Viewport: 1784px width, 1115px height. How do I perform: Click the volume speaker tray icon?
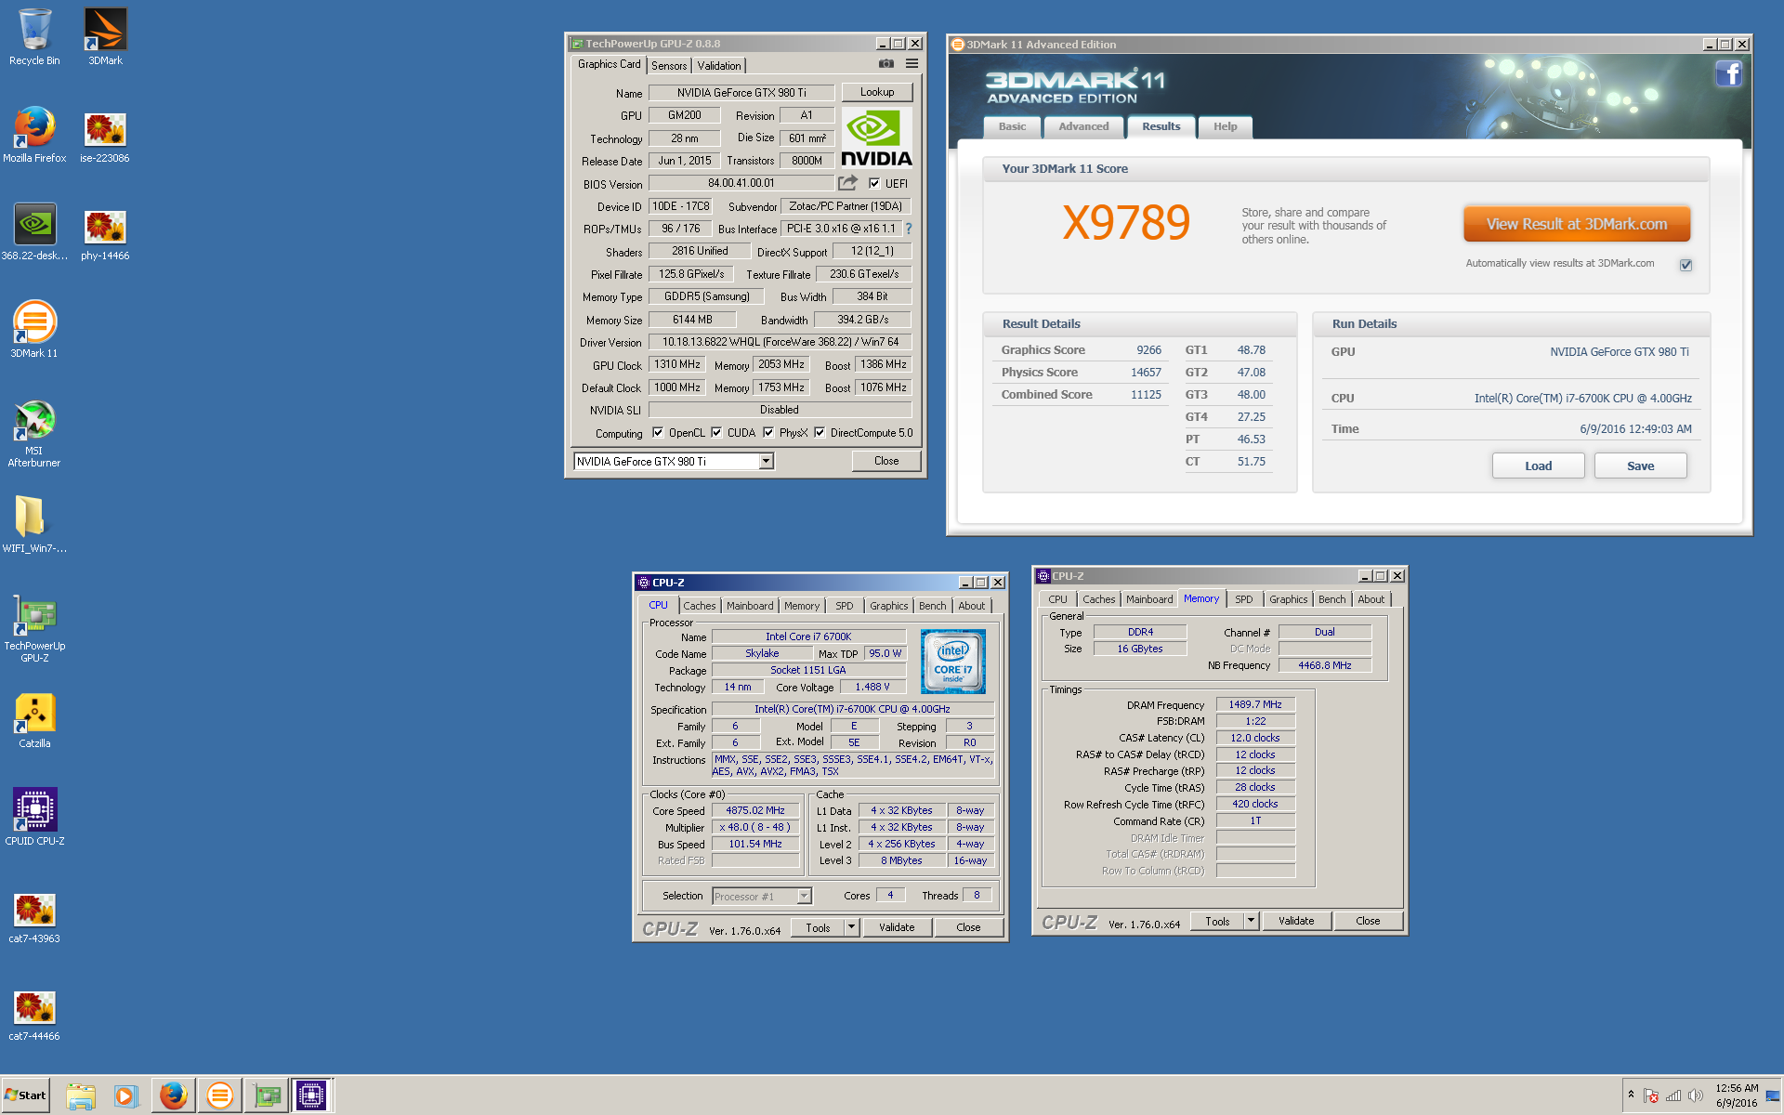(x=1696, y=1095)
